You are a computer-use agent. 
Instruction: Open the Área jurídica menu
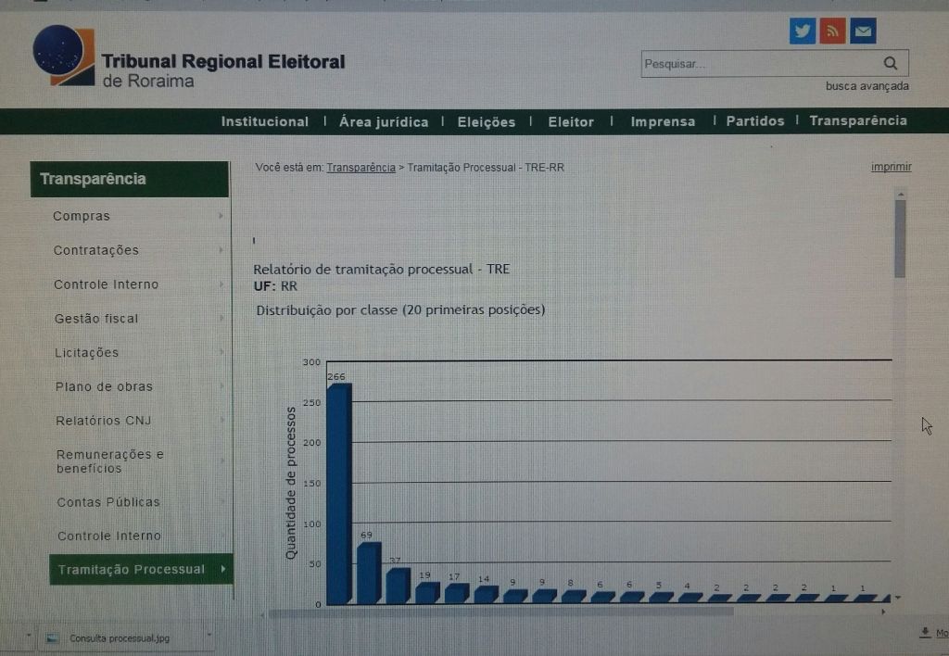tap(384, 121)
